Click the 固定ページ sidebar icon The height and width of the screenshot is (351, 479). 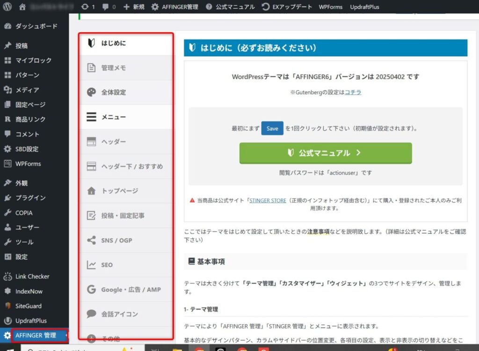tap(7, 104)
